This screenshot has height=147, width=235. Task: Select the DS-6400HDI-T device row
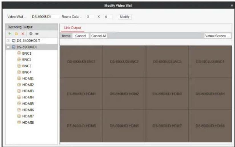(x=31, y=41)
